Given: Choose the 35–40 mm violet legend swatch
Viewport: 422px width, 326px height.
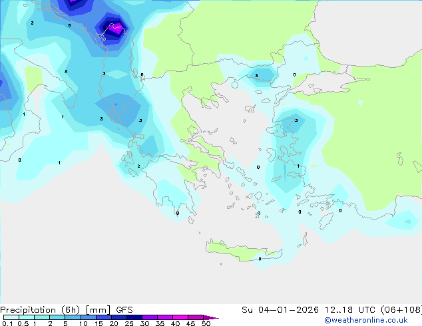Looking at the screenshot, I should tap(165, 317).
